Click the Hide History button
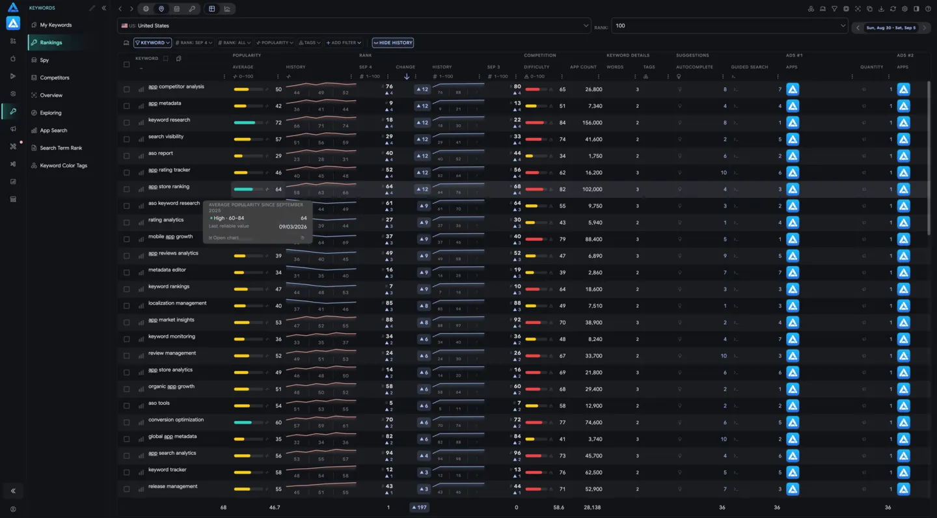Image resolution: width=937 pixels, height=518 pixels. pos(393,43)
